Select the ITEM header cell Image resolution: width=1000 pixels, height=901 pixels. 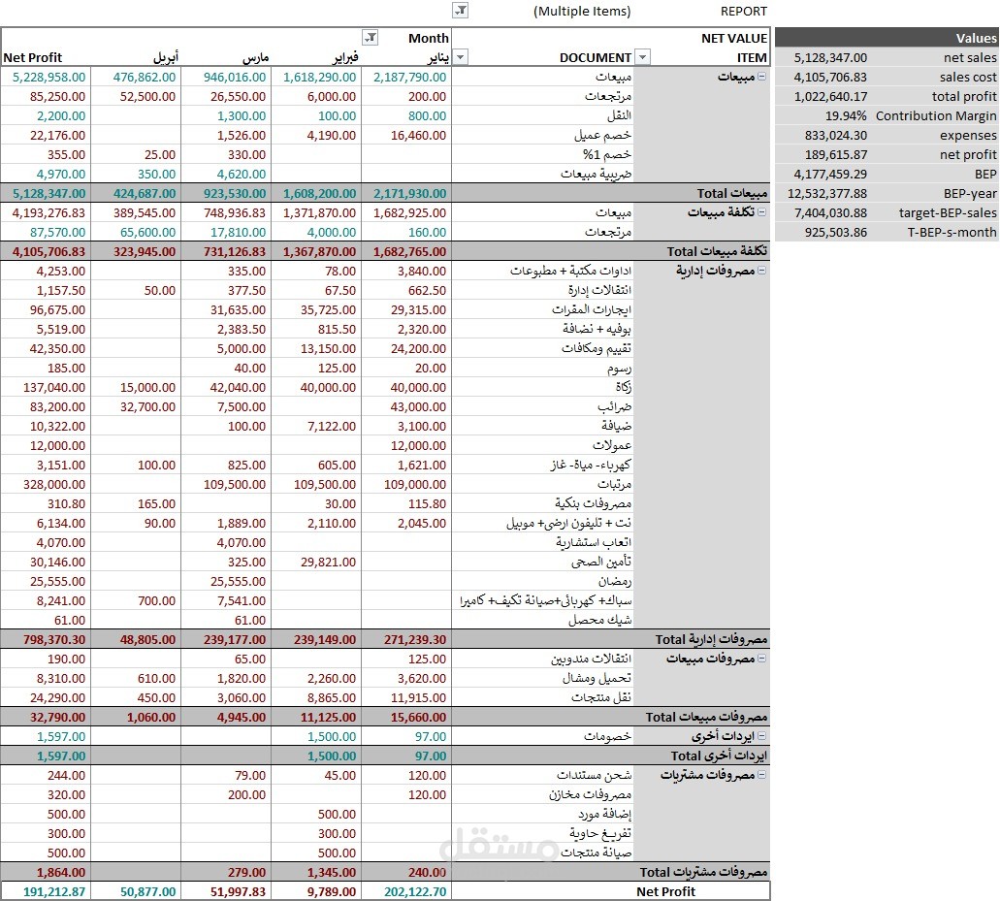tap(752, 57)
